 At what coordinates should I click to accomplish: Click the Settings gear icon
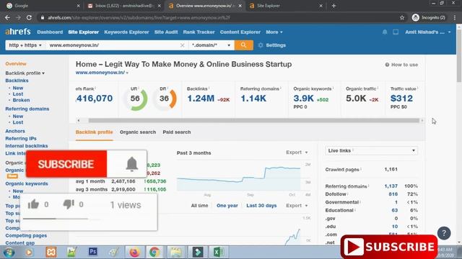coord(261,45)
